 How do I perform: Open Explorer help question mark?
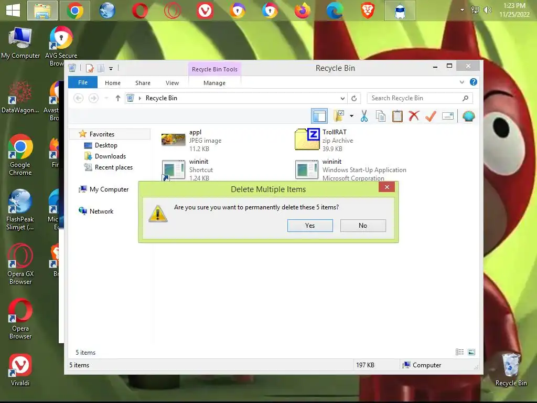click(x=474, y=82)
